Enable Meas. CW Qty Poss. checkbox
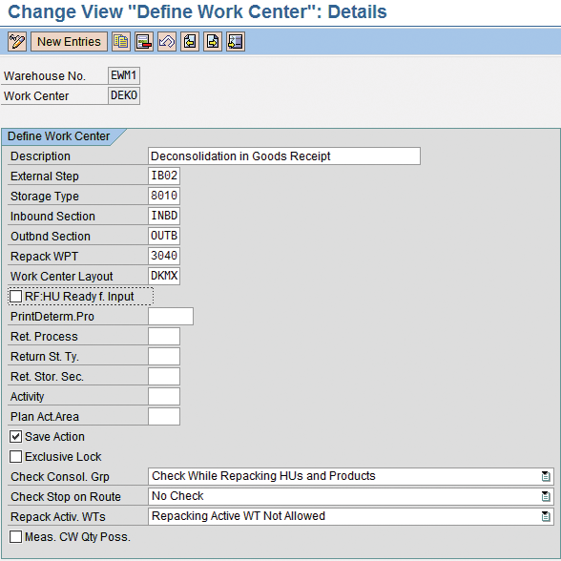Image resolution: width=561 pixels, height=561 pixels. (15, 536)
